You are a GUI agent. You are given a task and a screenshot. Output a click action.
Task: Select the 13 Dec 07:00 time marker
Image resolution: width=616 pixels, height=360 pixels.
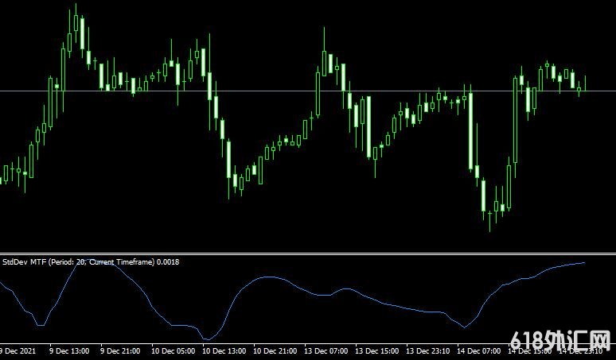coord(328,350)
